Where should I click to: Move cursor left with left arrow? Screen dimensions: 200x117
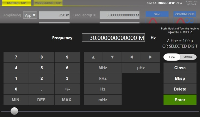[131, 57]
